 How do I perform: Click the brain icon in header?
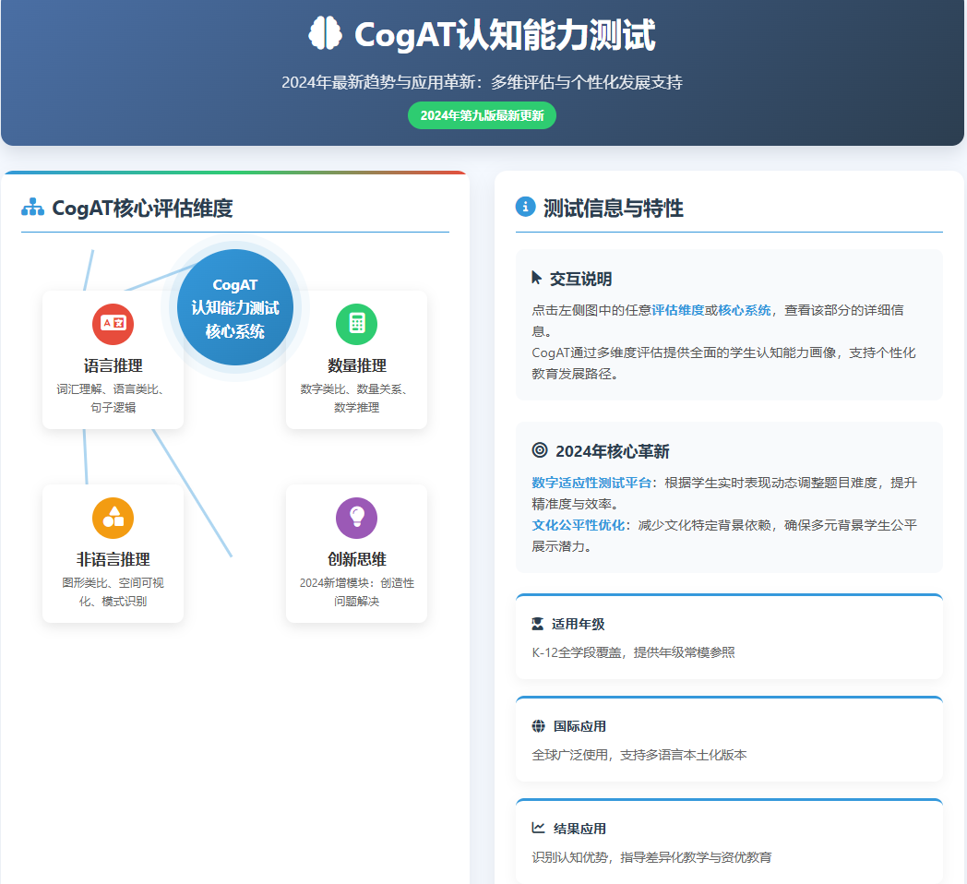pos(325,34)
